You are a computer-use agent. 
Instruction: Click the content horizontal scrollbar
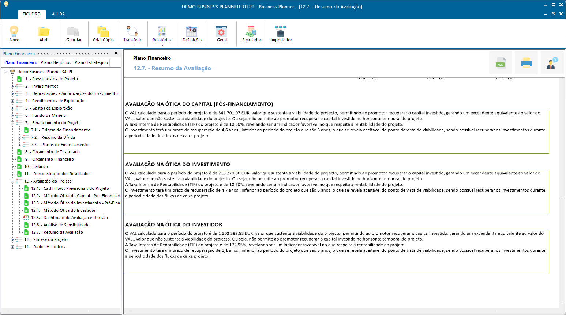(x=313, y=311)
